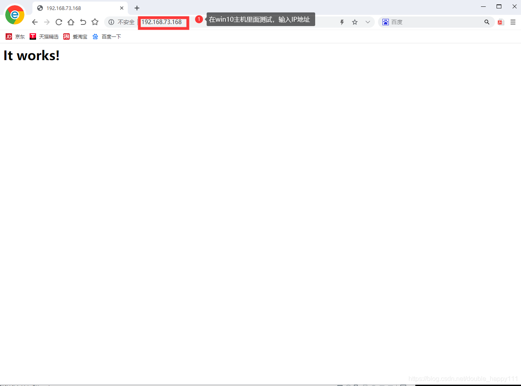Open the 天猫精选 bookmark
This screenshot has width=521, height=386.
pyautogui.click(x=44, y=36)
